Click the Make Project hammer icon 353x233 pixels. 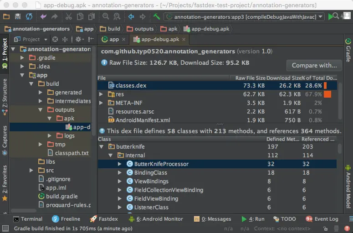(x=157, y=16)
